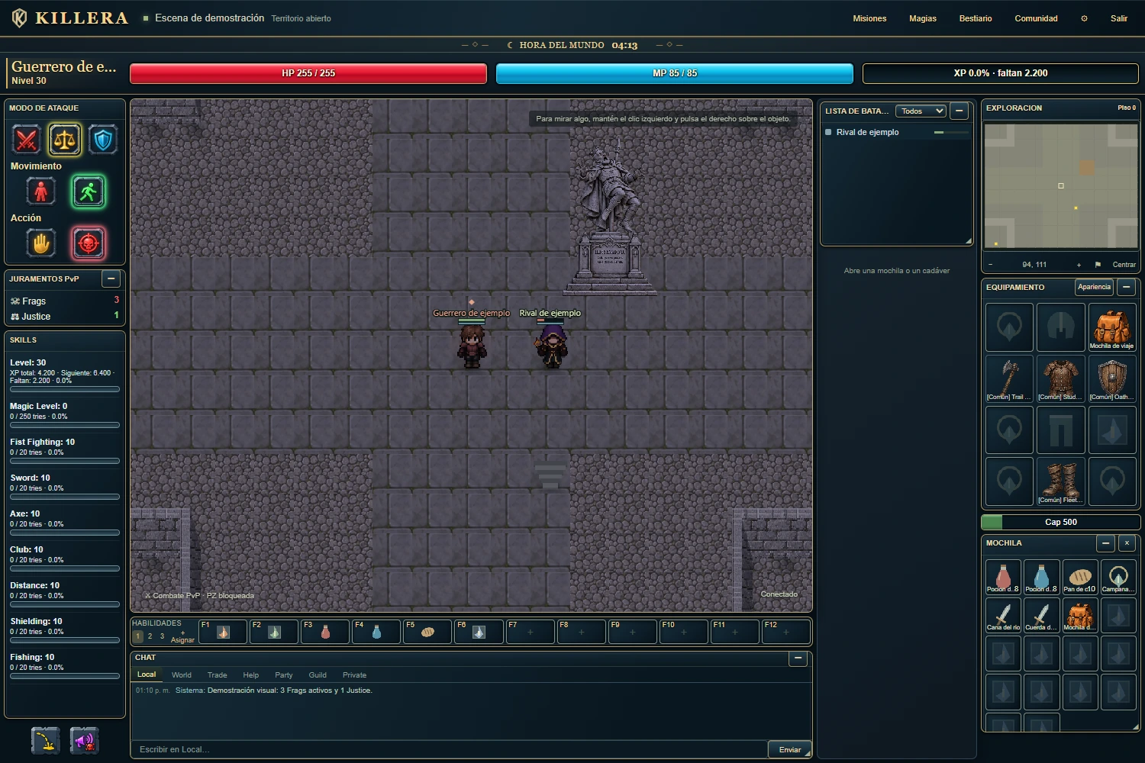1145x763 pixels.
Task: Switch to Help chat tab
Action: tap(251, 675)
